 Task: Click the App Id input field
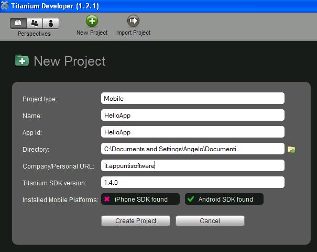(x=193, y=132)
